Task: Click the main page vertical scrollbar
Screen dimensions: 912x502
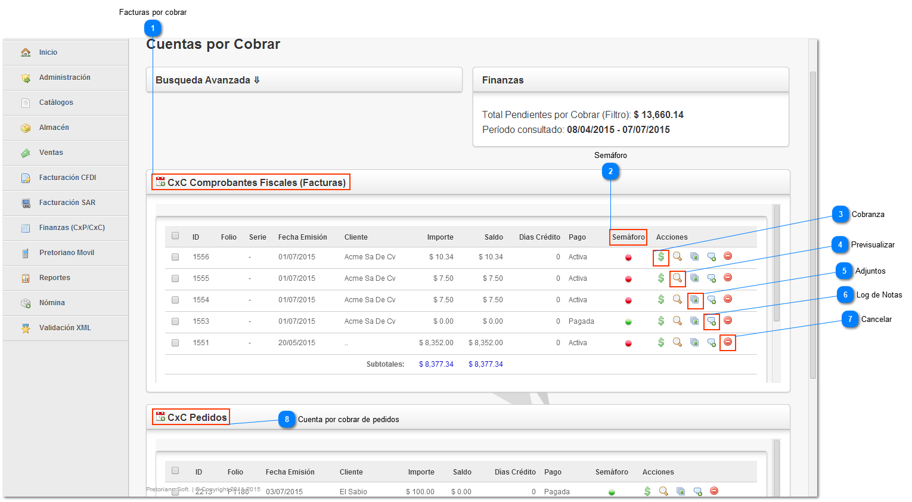Action: [x=813, y=227]
